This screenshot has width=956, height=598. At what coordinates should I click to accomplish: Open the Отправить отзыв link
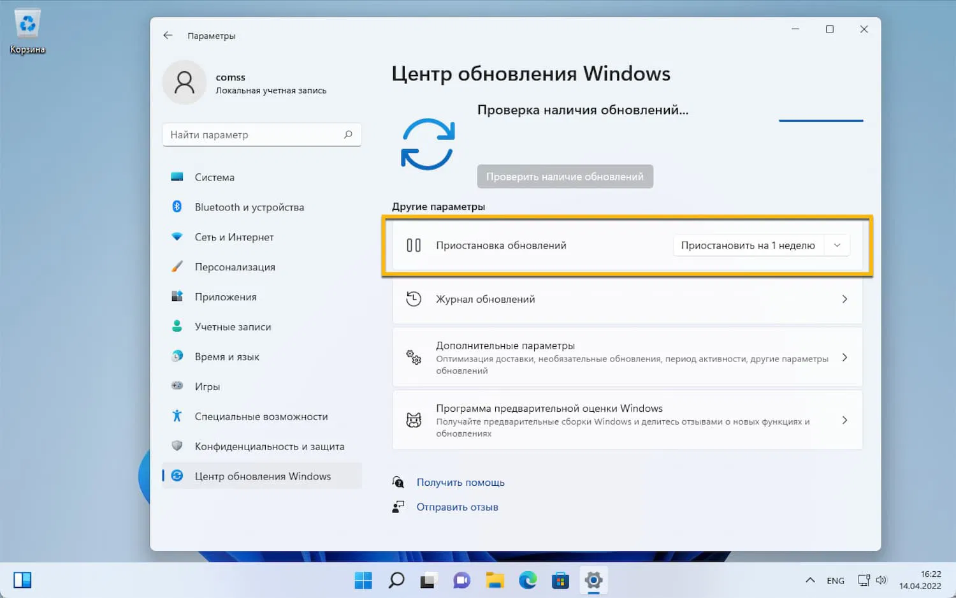click(458, 507)
